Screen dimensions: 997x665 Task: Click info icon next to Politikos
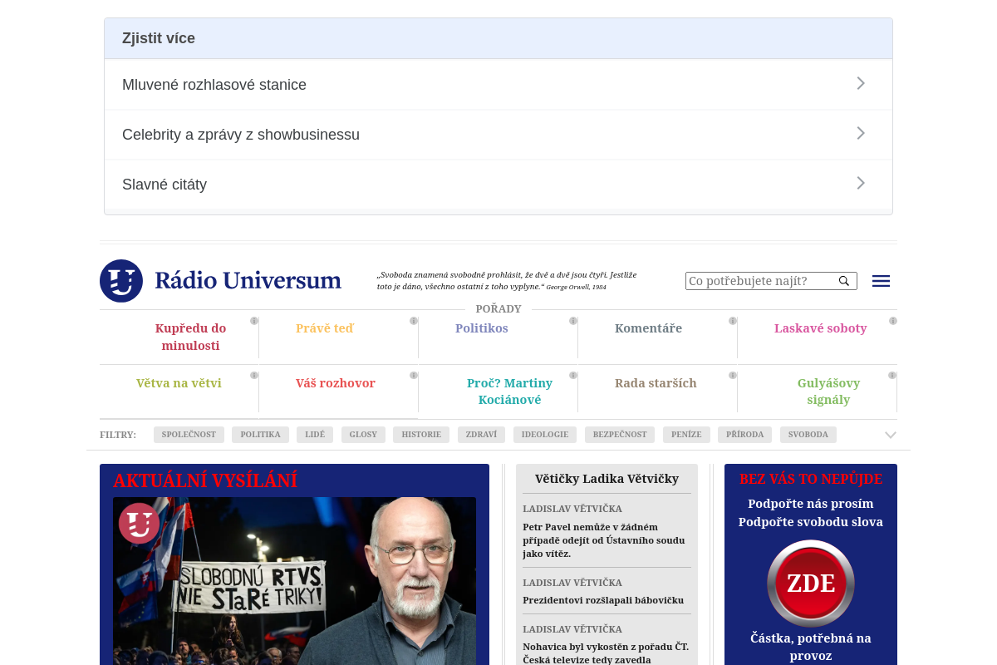click(x=573, y=321)
